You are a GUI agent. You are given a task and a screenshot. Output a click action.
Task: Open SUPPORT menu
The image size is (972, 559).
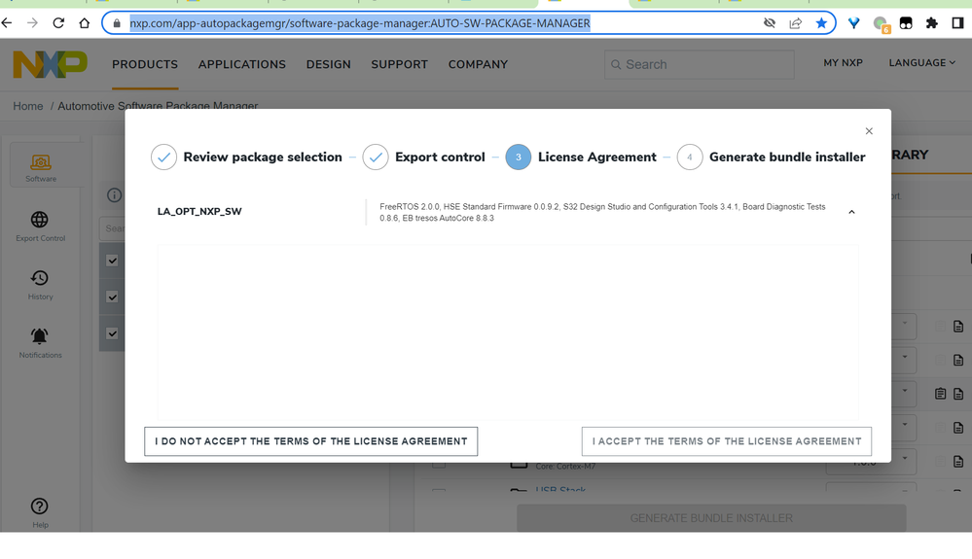click(400, 64)
